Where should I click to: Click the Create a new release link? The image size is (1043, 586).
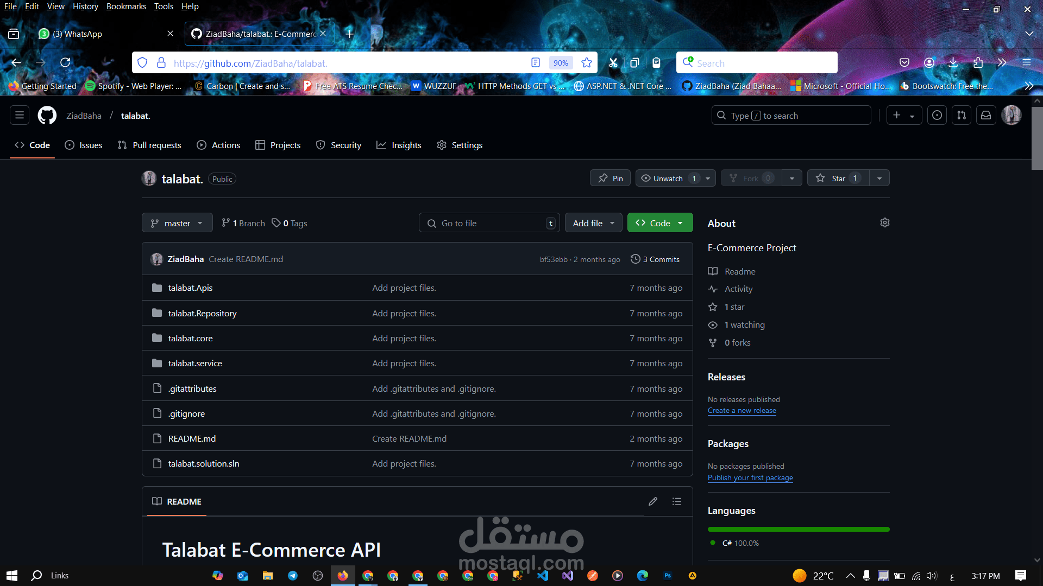[742, 411]
